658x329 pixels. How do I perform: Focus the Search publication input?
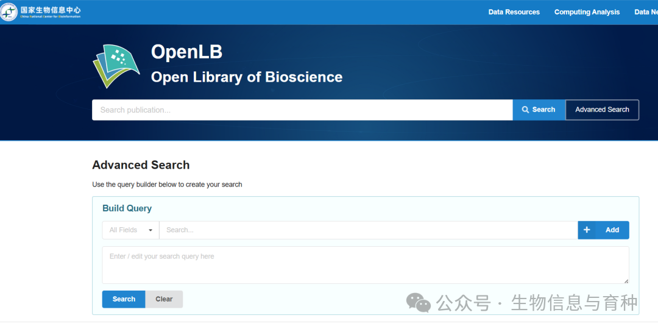(x=302, y=110)
